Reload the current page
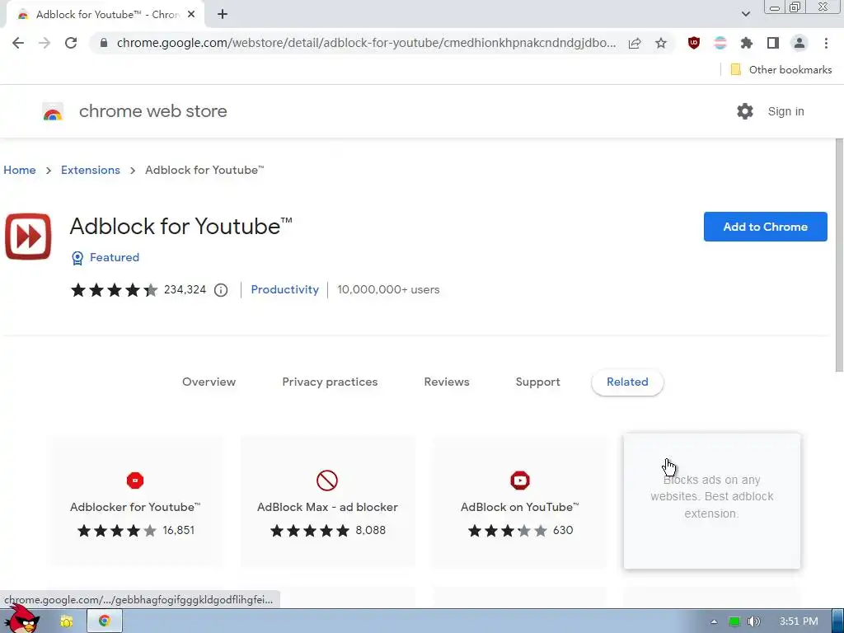The width and height of the screenshot is (844, 633). [x=71, y=43]
